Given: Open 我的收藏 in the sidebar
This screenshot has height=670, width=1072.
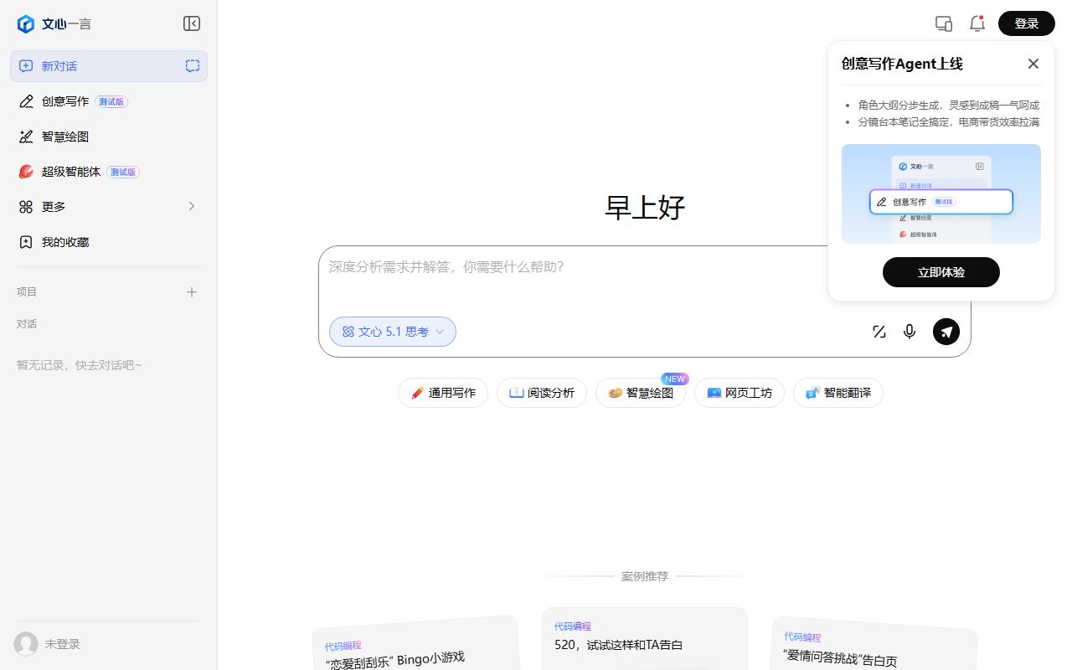Looking at the screenshot, I should [x=109, y=242].
